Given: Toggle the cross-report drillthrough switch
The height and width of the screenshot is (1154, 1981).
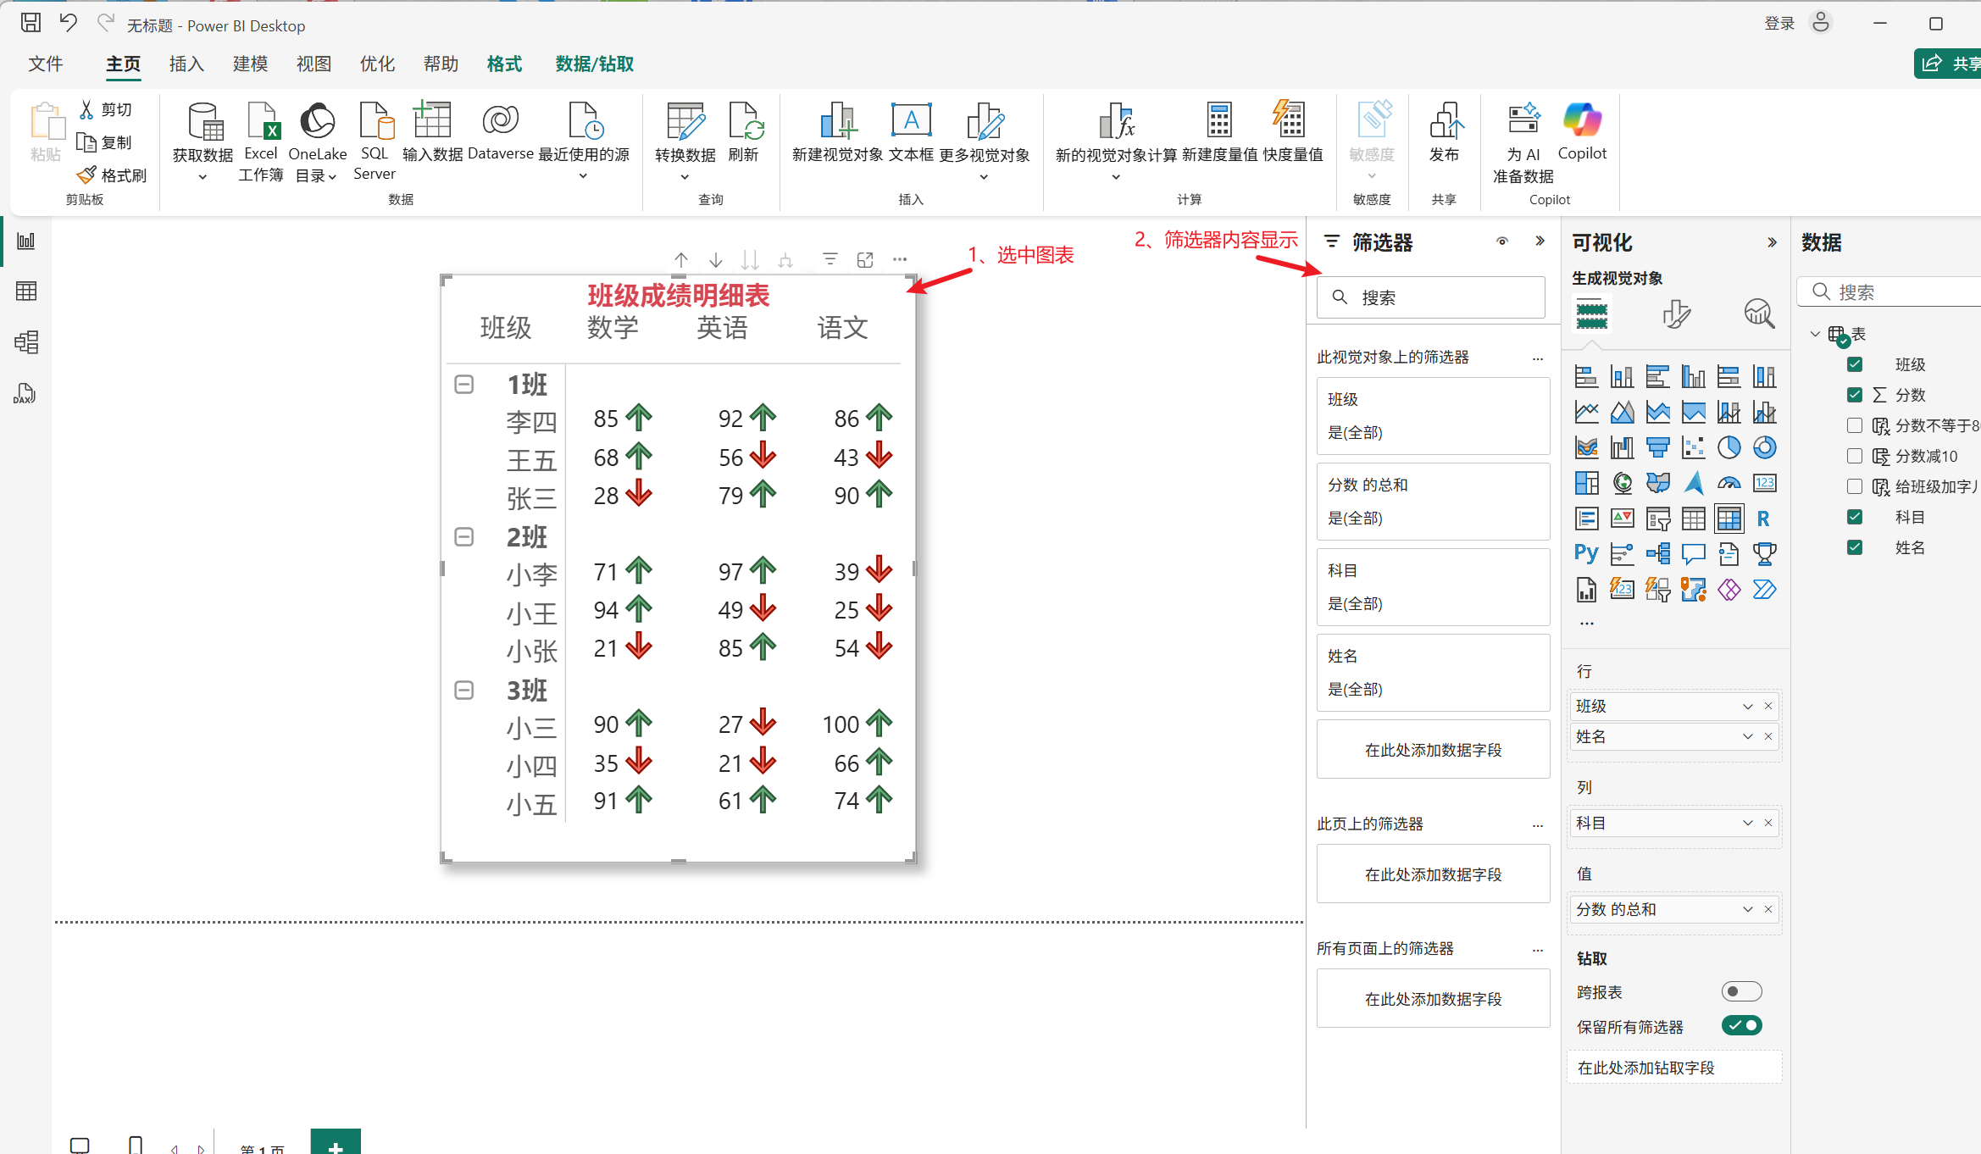Looking at the screenshot, I should (x=1741, y=991).
